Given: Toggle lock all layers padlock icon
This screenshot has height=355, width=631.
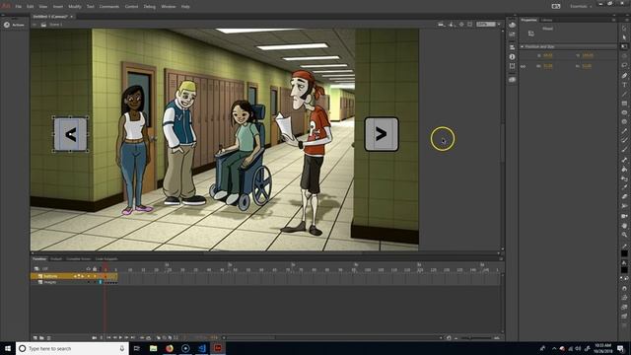Looking at the screenshot, I should (95, 268).
